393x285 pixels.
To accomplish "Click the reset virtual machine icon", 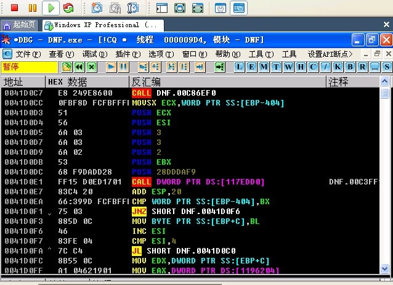I will click(x=68, y=8).
